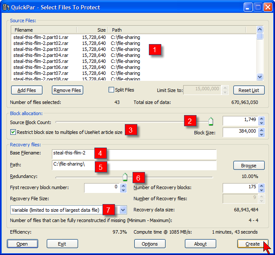Decrease Source Block Count with down arrow
Image resolution: width=275 pixels, height=255 pixels.
262,123
